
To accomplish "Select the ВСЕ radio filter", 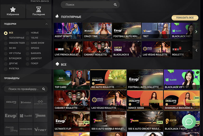I will pyautogui.click(x=6, y=33).
